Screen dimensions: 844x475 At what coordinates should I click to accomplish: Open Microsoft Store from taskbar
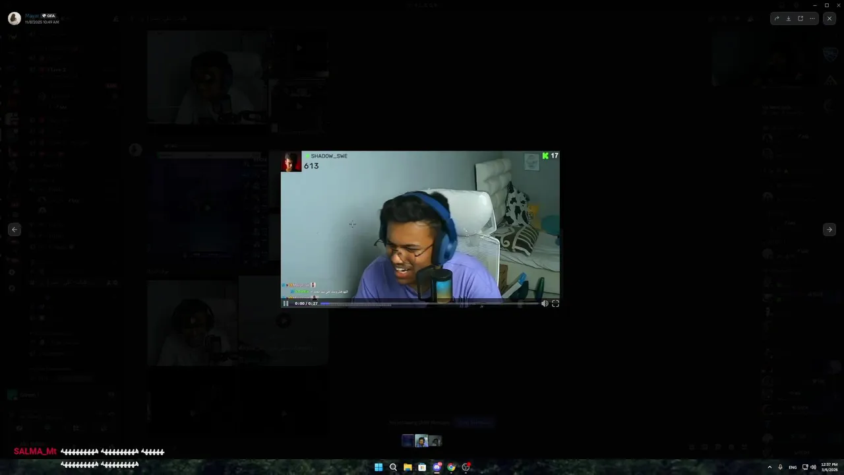click(x=422, y=467)
